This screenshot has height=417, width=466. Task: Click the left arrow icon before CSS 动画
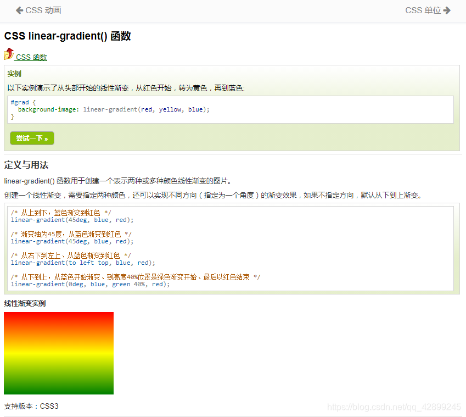[18, 10]
